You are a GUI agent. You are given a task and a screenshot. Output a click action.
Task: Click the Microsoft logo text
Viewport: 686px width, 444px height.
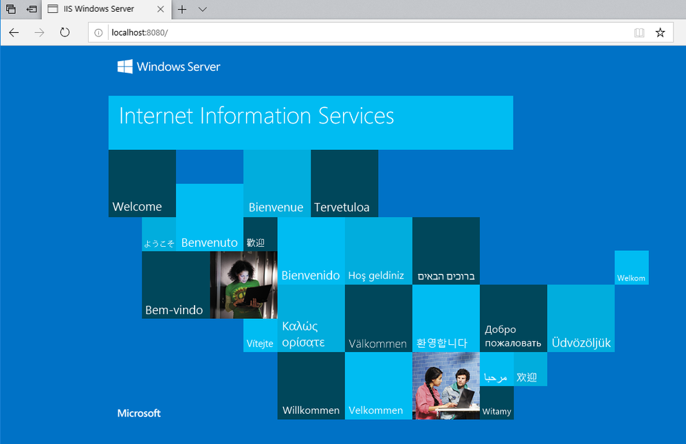click(x=139, y=413)
